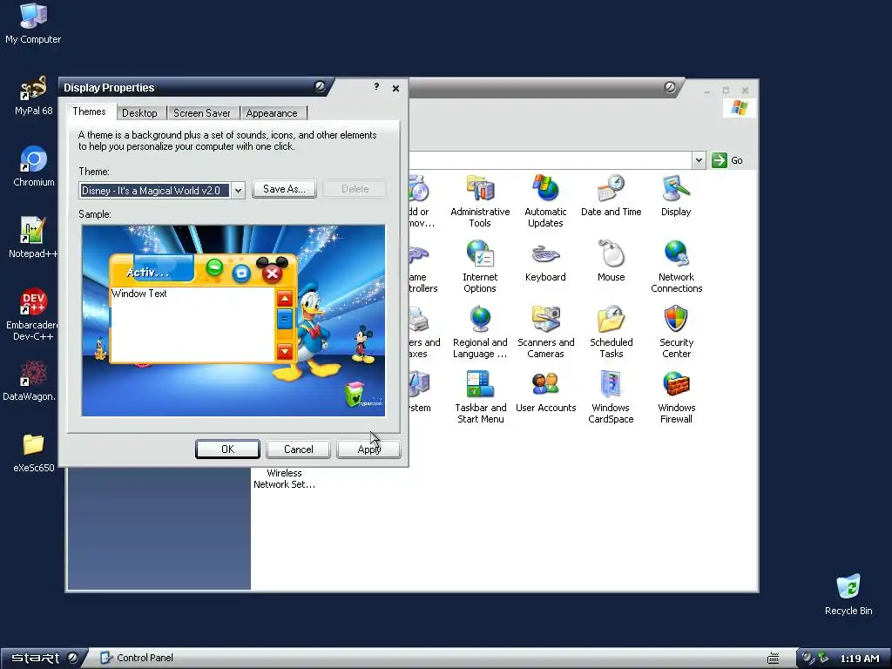
Task: Select Notepad++ desktop shortcut
Action: (32, 238)
